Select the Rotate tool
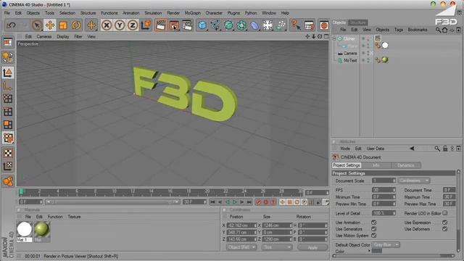This screenshot has height=261, width=464. click(x=75, y=25)
